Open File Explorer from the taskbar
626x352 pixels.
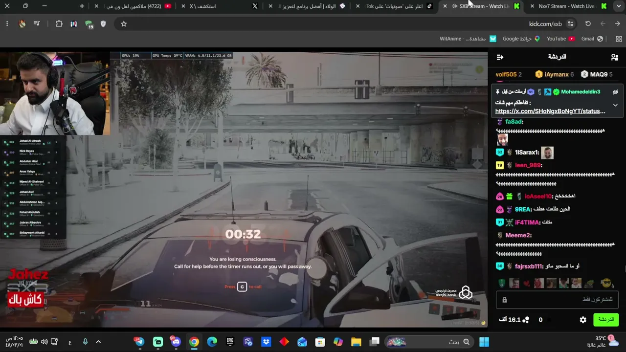356,342
